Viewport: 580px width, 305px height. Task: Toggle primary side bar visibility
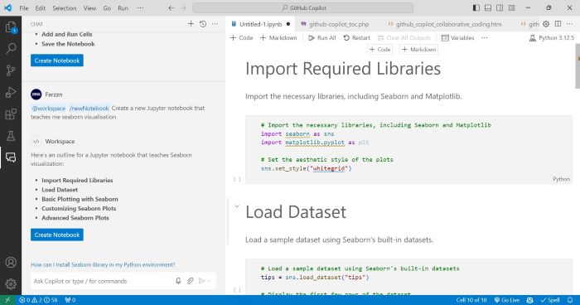click(x=476, y=7)
